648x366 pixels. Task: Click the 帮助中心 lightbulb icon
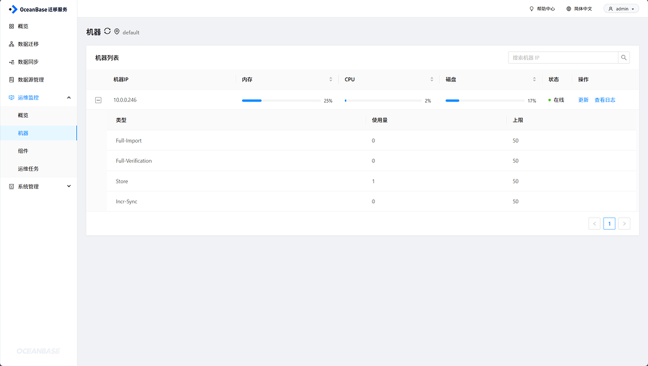(532, 9)
